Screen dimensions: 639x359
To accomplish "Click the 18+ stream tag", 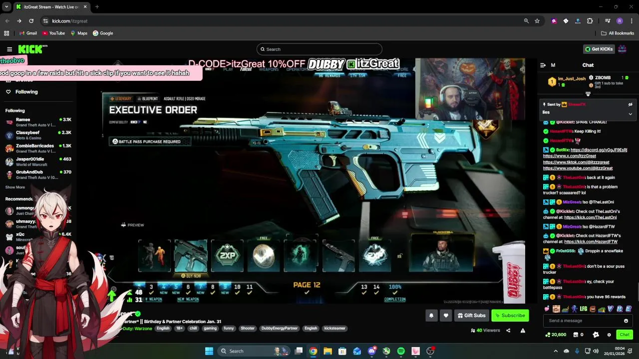I will pyautogui.click(x=179, y=329).
